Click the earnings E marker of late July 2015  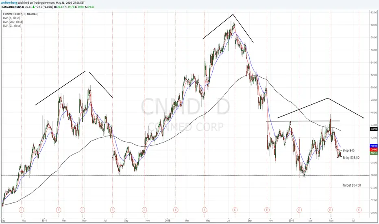(x=235, y=210)
